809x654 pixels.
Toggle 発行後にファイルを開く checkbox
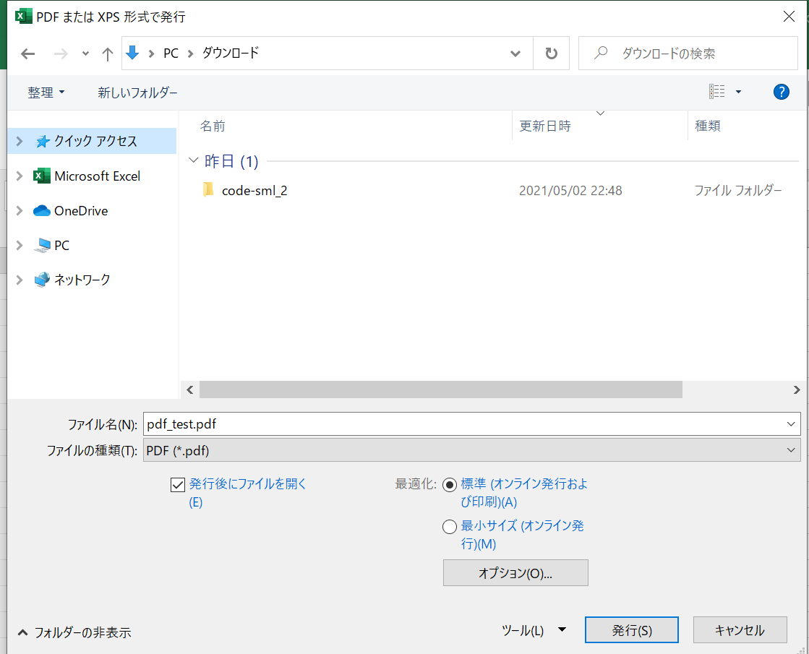tap(177, 484)
